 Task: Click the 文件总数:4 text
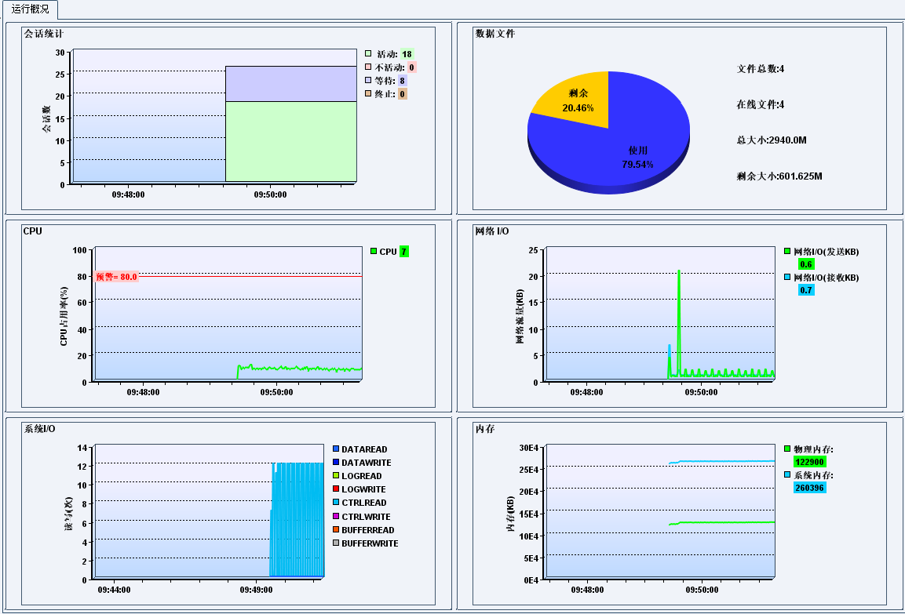[x=760, y=69]
